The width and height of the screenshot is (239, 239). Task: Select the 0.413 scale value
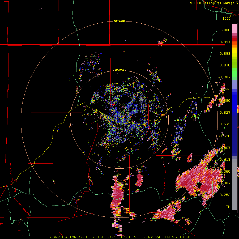click(x=225, y=160)
